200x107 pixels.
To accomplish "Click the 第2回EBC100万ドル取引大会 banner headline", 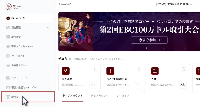I will tap(149, 30).
